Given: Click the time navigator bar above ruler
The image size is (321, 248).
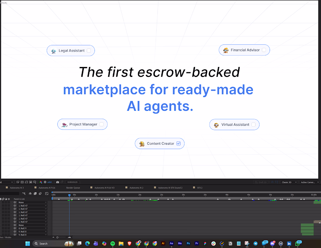Looking at the screenshot, I should (186, 192).
